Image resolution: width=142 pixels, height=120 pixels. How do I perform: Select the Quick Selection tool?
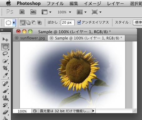coord(5,61)
